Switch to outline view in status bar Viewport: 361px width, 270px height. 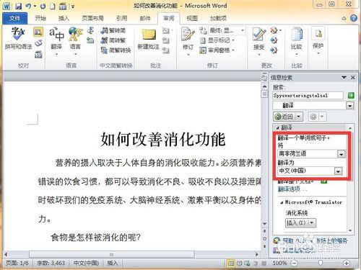coord(256,264)
